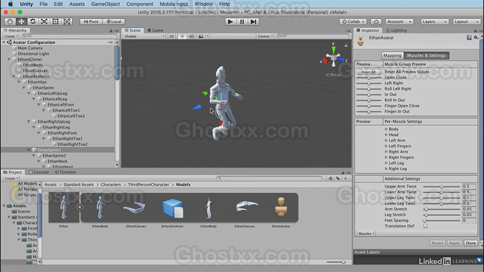Select EthanLeftFoot in hierarchy

(x=61, y=104)
